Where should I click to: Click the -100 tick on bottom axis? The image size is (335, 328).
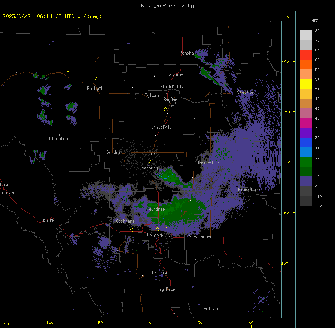[x=49, y=323]
